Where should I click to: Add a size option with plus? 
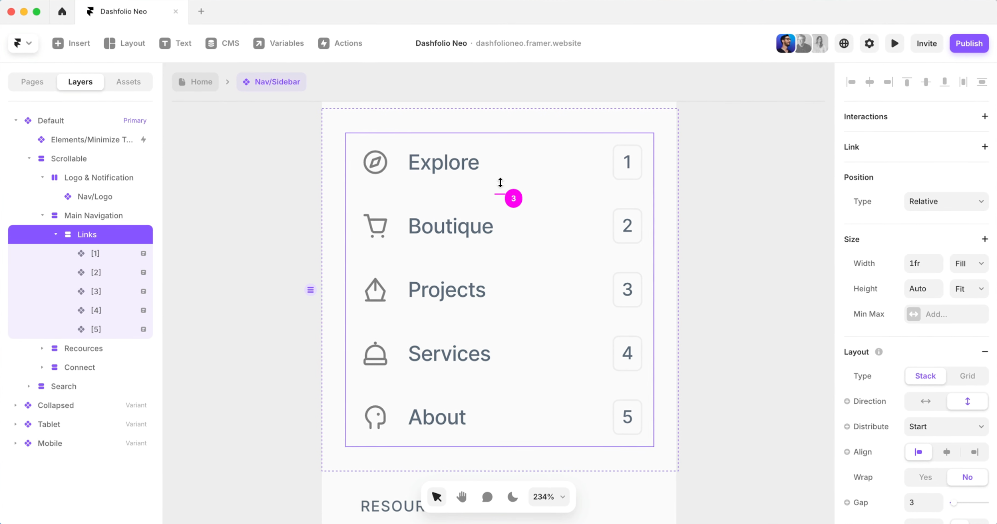(985, 239)
